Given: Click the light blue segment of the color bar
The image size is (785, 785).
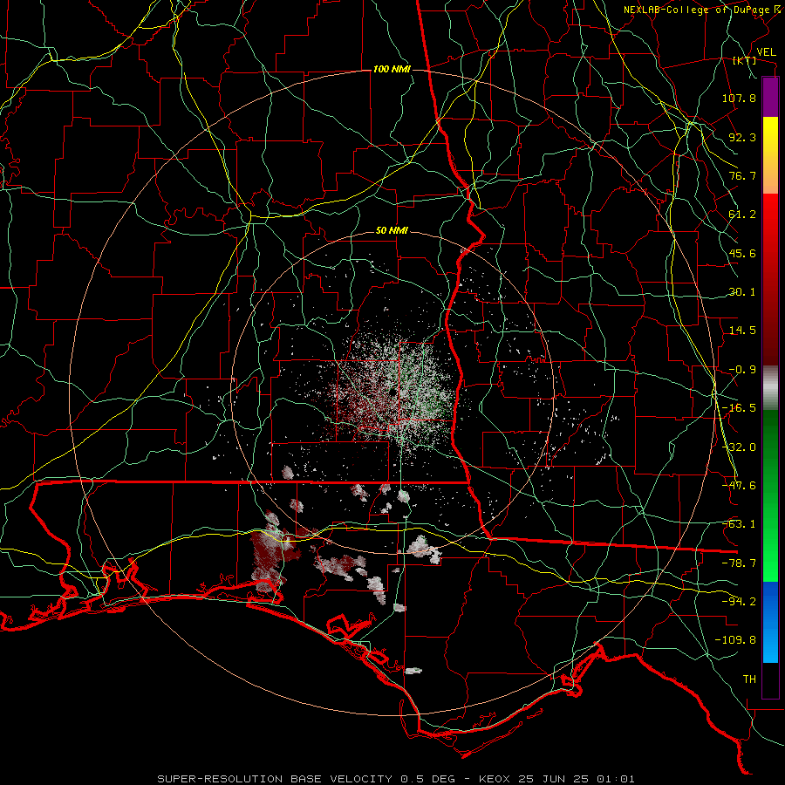Looking at the screenshot, I should [770, 622].
